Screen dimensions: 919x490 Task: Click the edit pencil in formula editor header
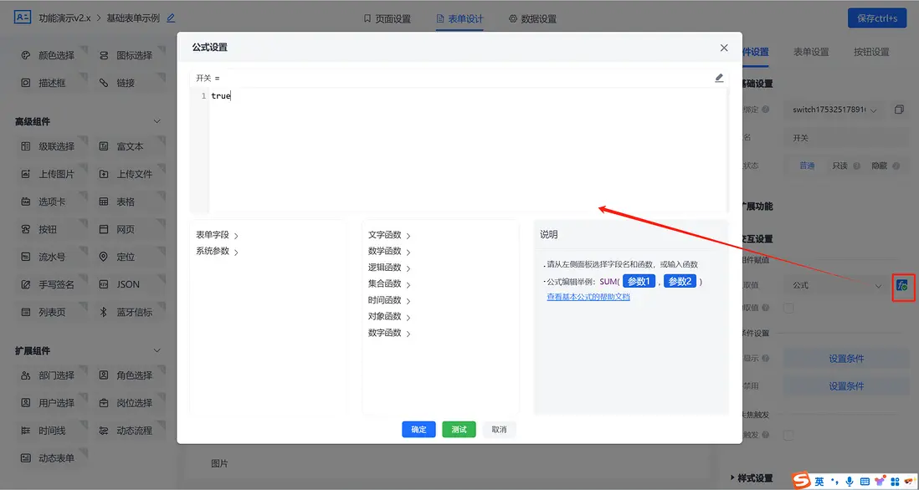(x=719, y=78)
